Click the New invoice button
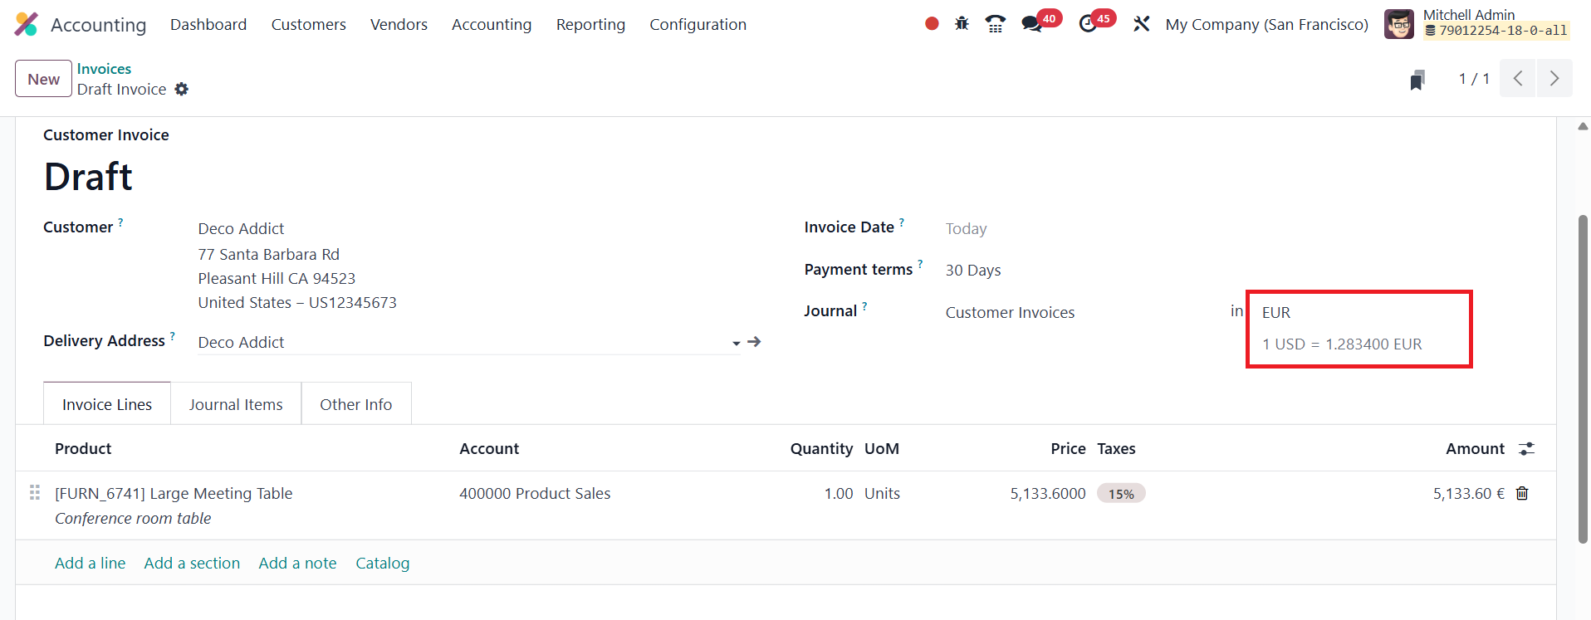This screenshot has width=1591, height=620. pos(43,80)
